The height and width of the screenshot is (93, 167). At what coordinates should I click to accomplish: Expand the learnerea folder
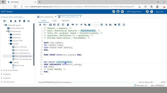[x=9, y=37]
